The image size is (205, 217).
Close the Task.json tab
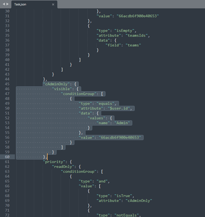(53, 4)
